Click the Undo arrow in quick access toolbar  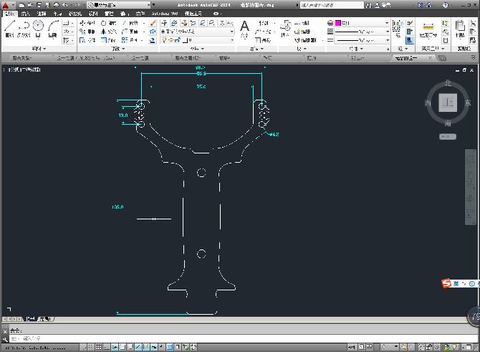pos(65,5)
